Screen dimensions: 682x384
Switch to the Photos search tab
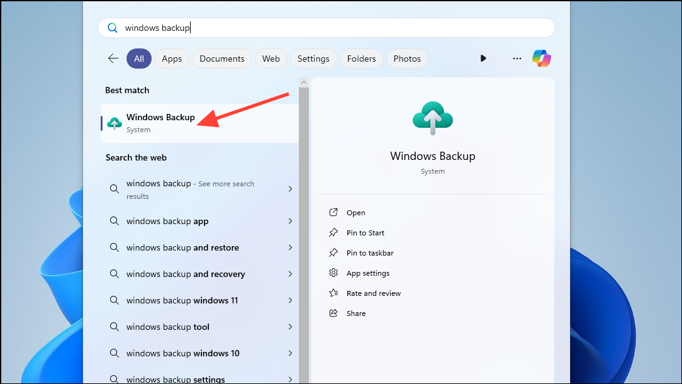tap(406, 58)
